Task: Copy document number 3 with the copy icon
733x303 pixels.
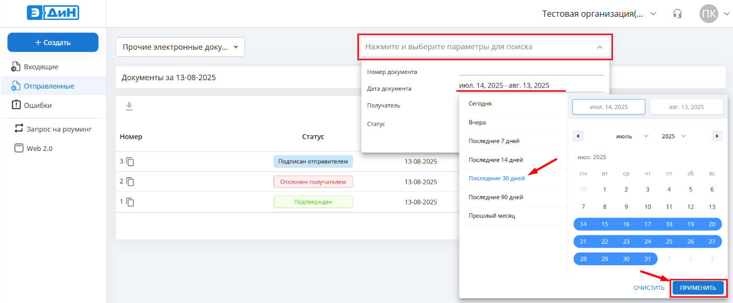Action: tap(130, 162)
